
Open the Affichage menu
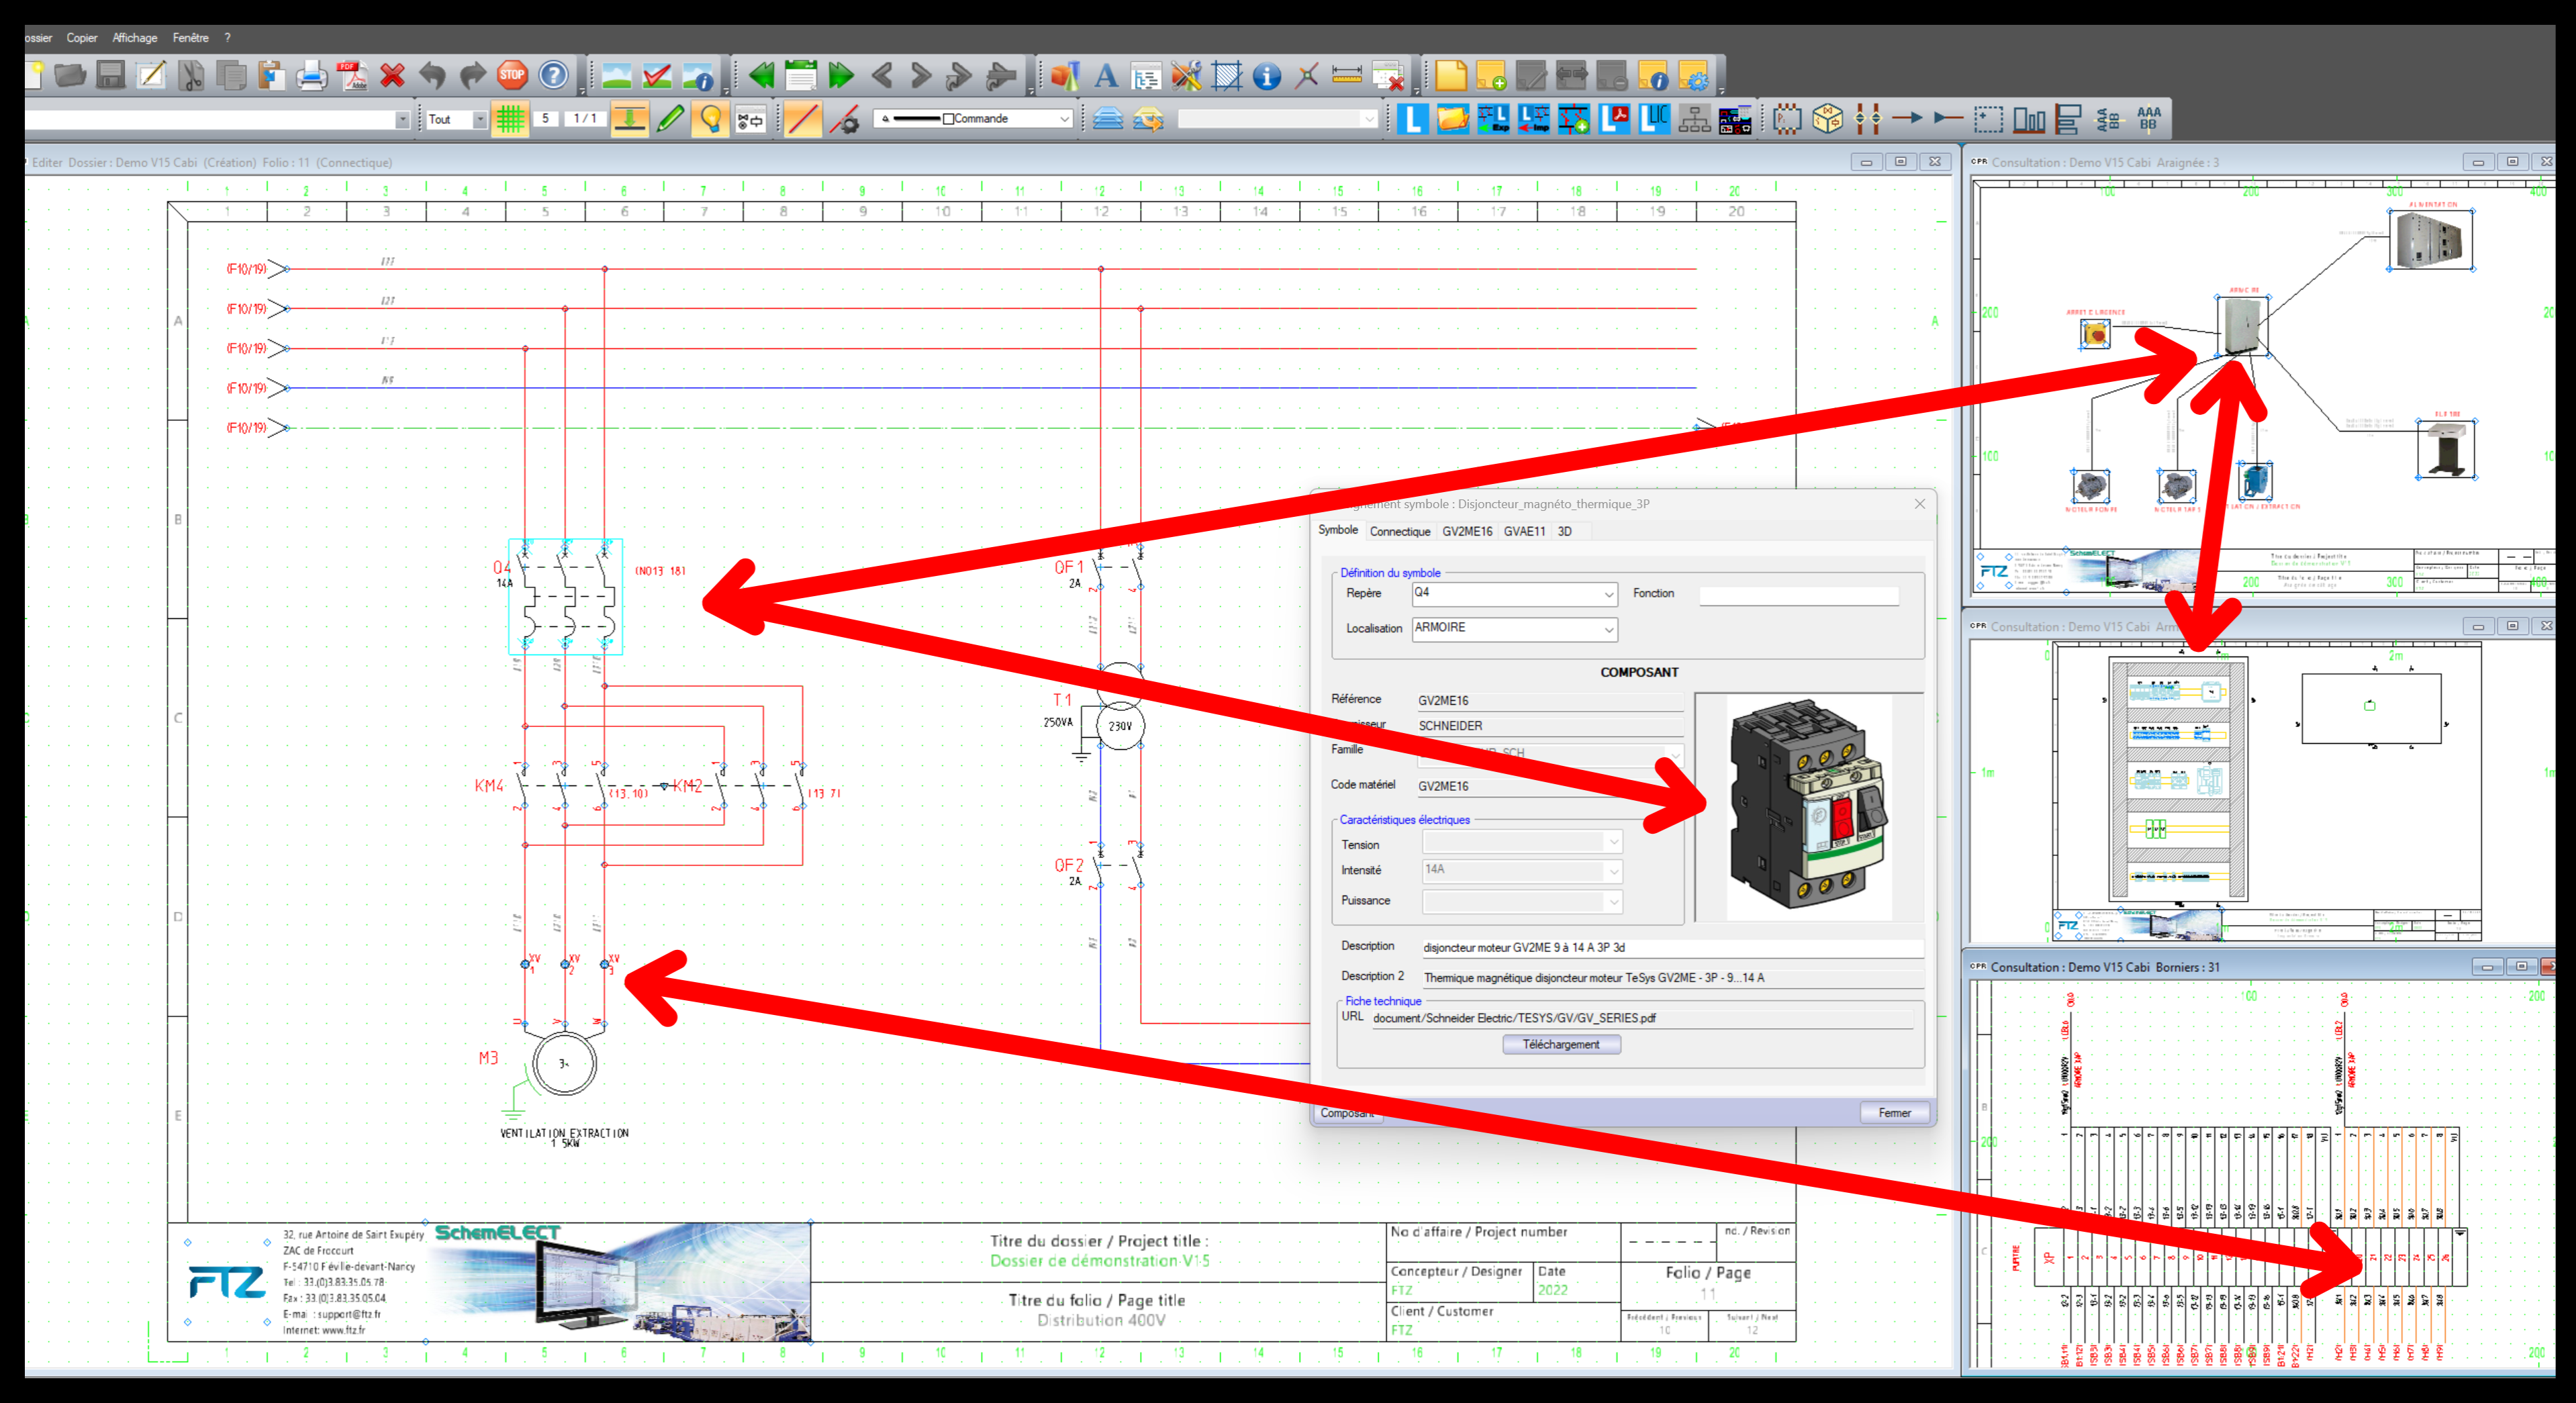click(x=135, y=38)
